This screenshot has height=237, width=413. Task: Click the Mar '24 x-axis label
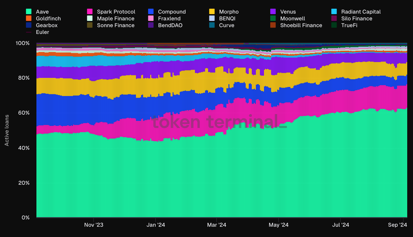pos(217,225)
